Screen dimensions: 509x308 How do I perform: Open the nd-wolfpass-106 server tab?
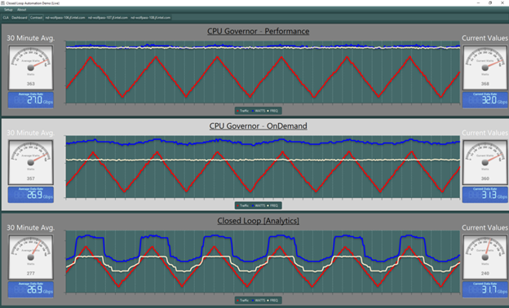click(x=65, y=17)
